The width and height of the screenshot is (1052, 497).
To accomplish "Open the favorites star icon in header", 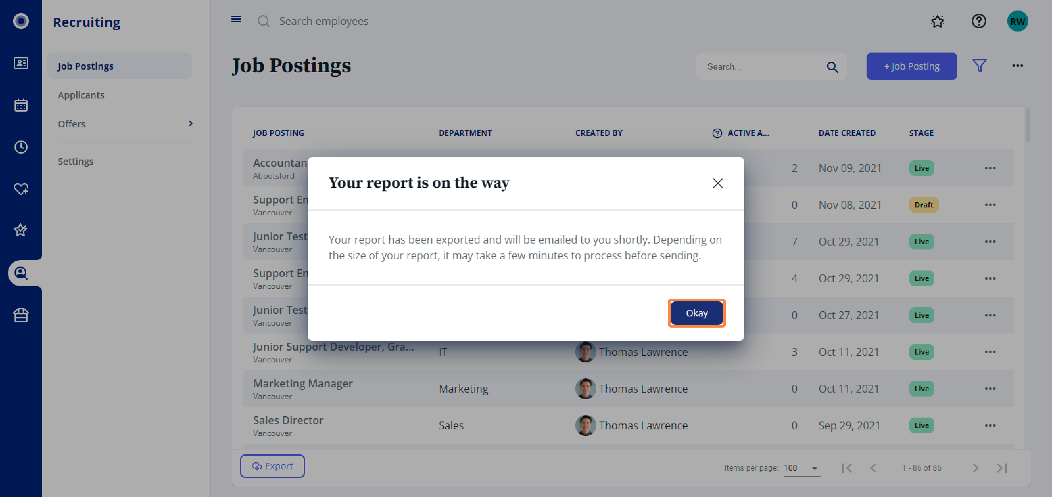I will pyautogui.click(x=938, y=21).
